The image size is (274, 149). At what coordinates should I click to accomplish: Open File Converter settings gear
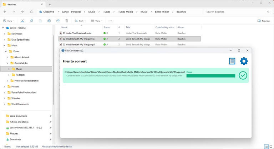click(x=244, y=61)
